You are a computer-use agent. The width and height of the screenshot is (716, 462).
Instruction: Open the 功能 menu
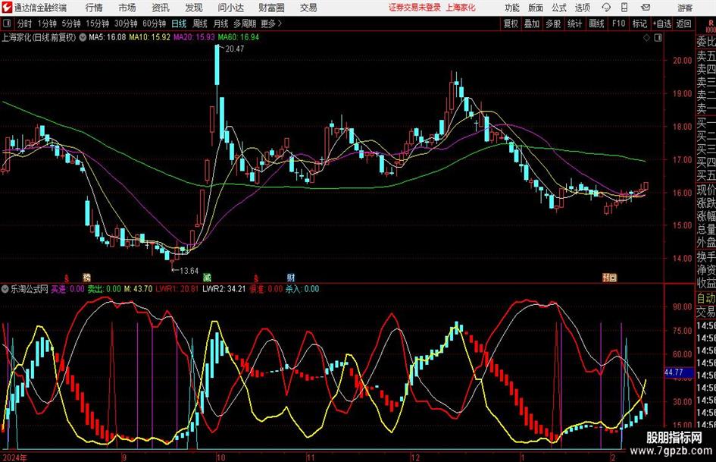pos(512,8)
